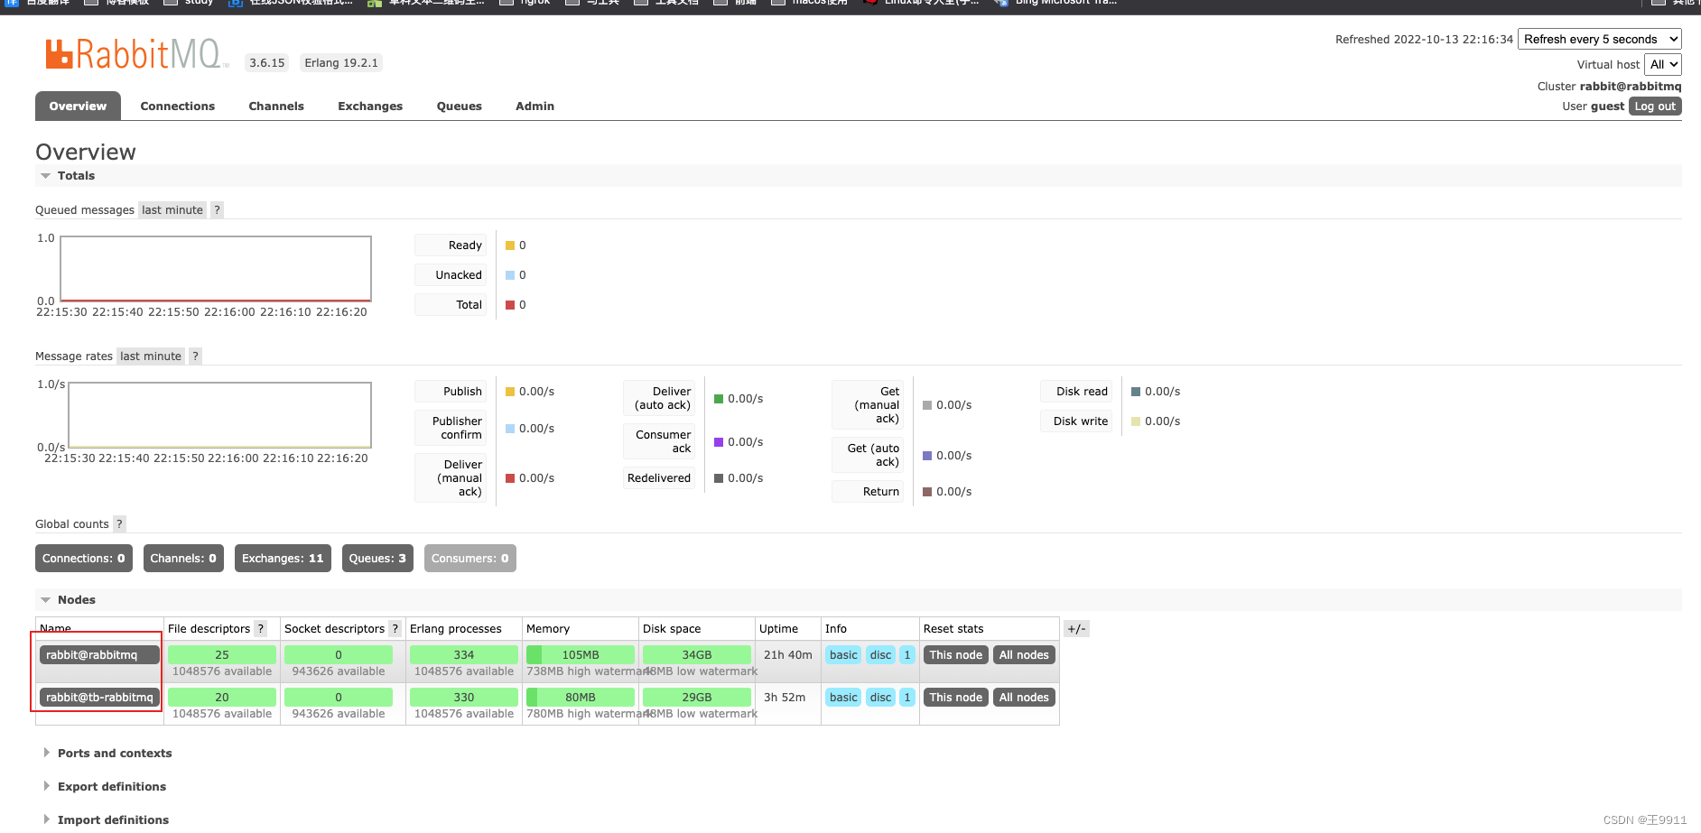Open Connections: 0 global count

[x=84, y=559]
